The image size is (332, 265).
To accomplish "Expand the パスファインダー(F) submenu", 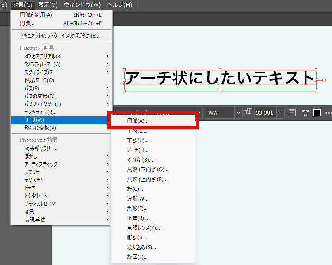I will coord(61,104).
